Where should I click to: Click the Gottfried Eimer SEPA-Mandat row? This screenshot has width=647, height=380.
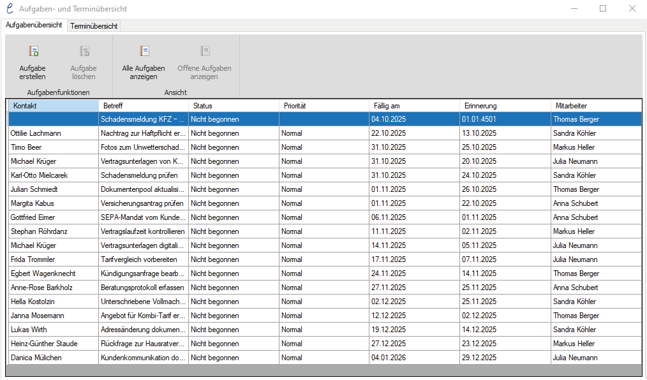pos(143,217)
